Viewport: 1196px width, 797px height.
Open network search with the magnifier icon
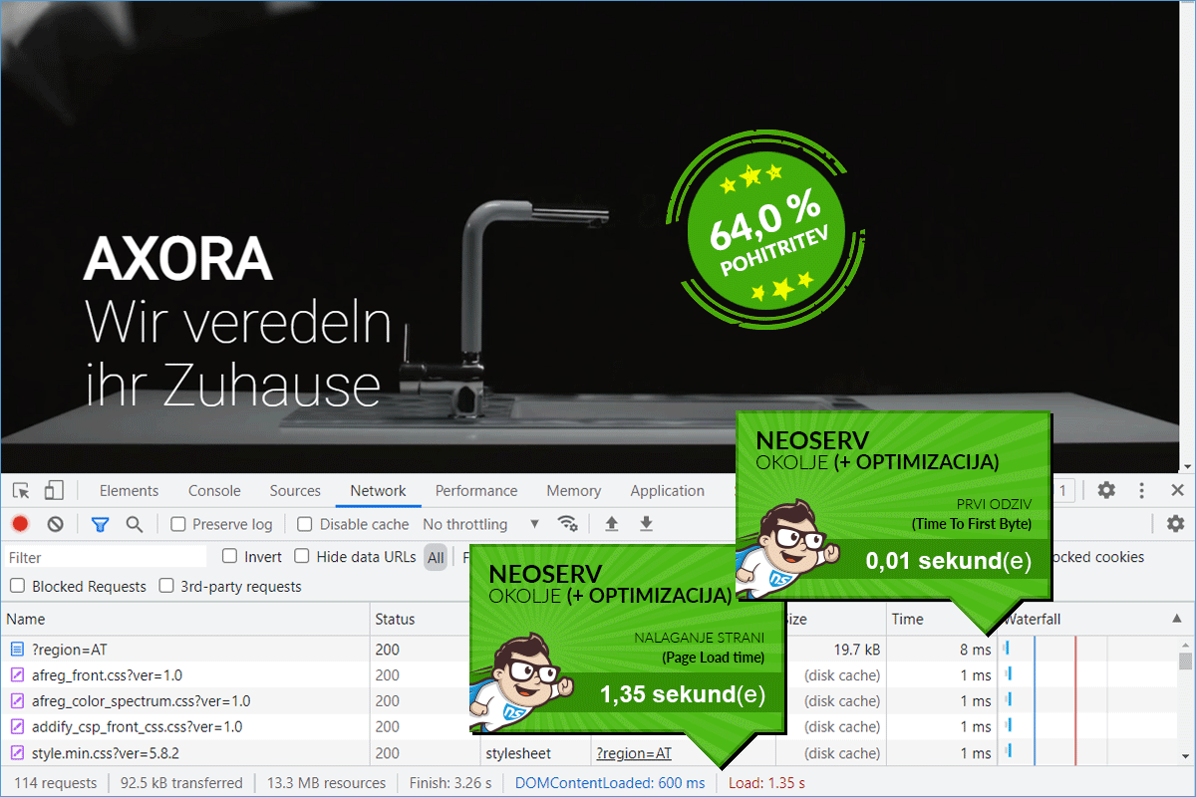click(x=134, y=524)
